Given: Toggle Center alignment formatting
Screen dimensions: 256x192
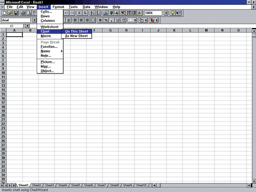Looking at the screenshot, I should 81,20.
